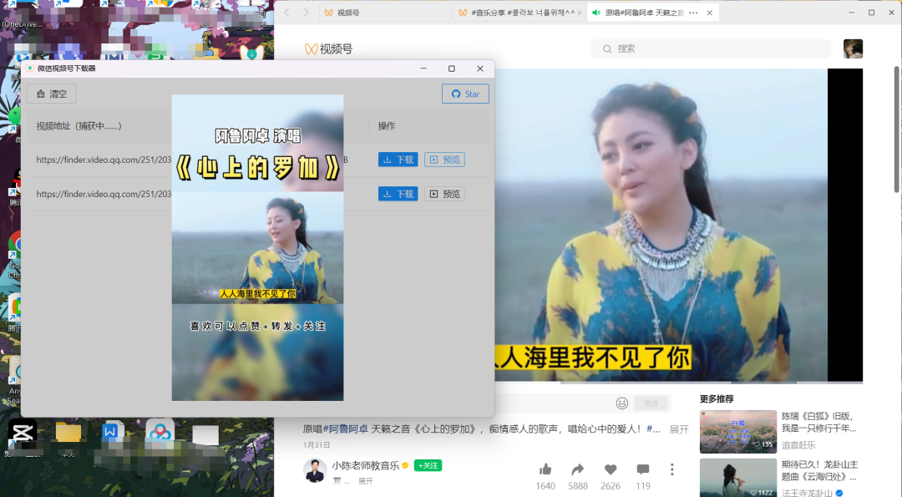Go forward in the 视频号 browser window
This screenshot has width=902, height=497.
click(306, 12)
